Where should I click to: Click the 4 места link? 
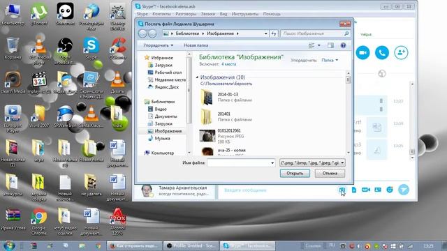[228, 64]
